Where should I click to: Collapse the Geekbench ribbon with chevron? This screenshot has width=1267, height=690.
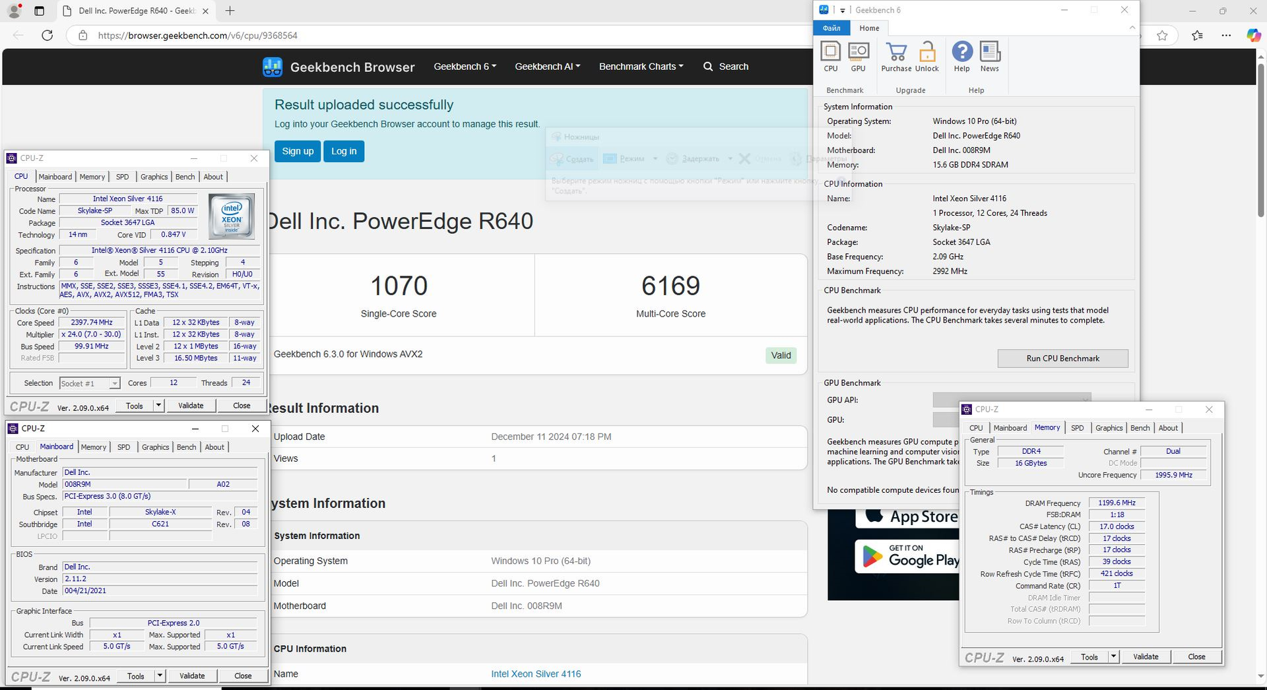[x=1132, y=28]
